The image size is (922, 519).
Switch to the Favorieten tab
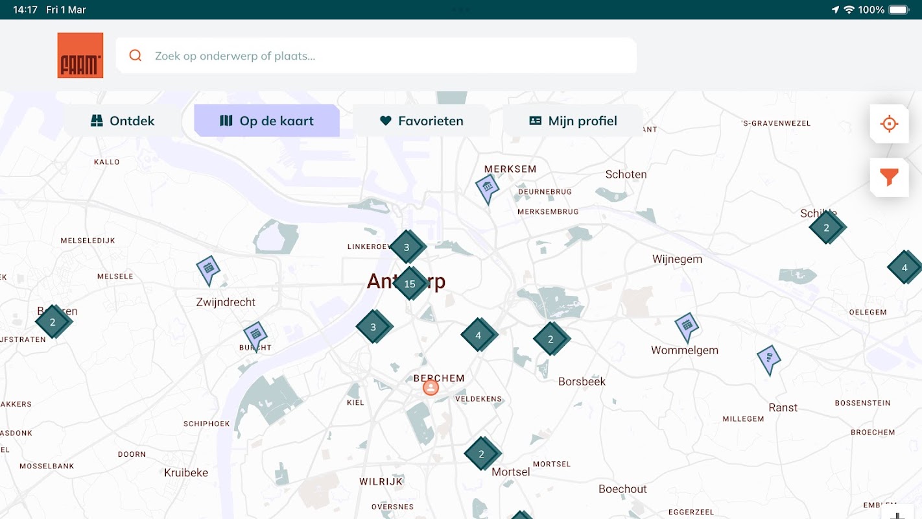point(421,121)
